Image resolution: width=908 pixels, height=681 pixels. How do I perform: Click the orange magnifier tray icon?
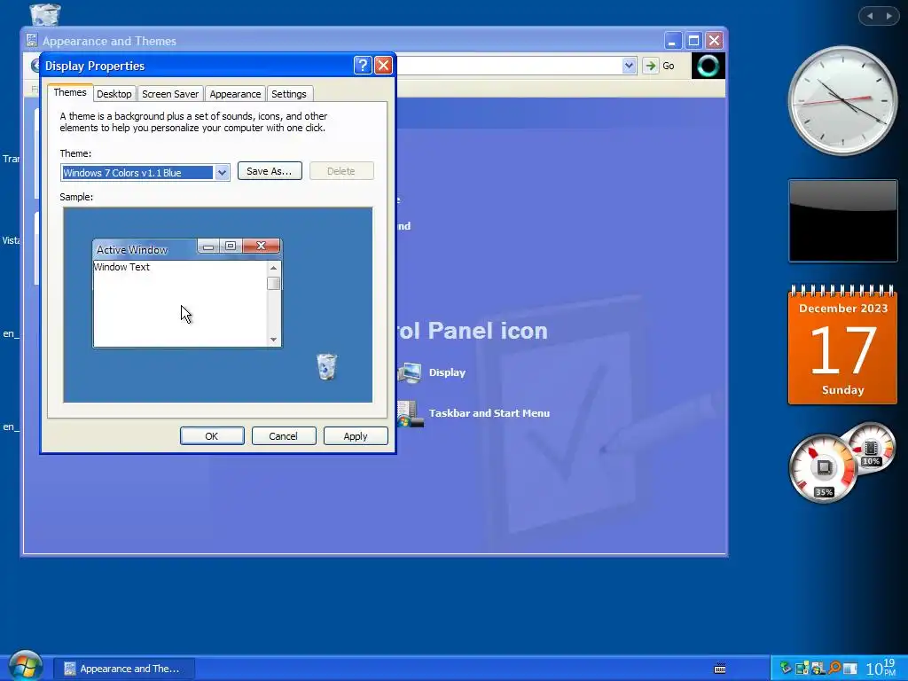pyautogui.click(x=834, y=669)
